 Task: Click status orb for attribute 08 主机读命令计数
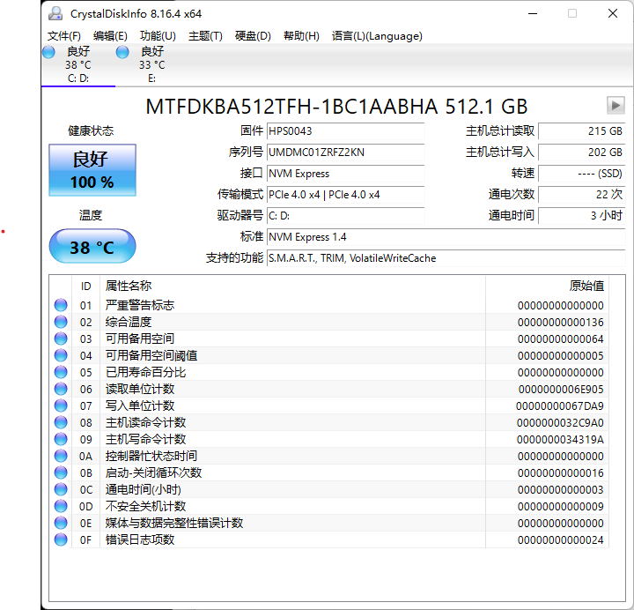[61, 422]
